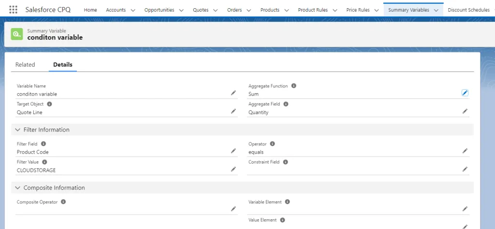Show Value Element help info icon

[x=282, y=220]
